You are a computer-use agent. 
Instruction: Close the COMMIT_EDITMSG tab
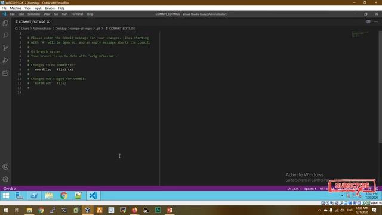tap(48, 21)
